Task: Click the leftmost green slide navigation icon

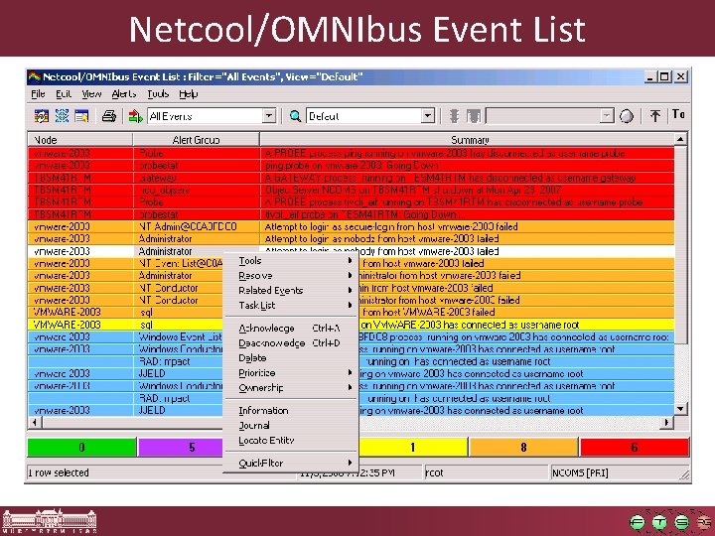Action: [x=638, y=522]
